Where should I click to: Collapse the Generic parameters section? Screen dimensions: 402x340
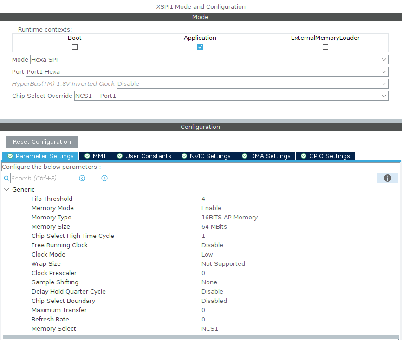point(6,189)
